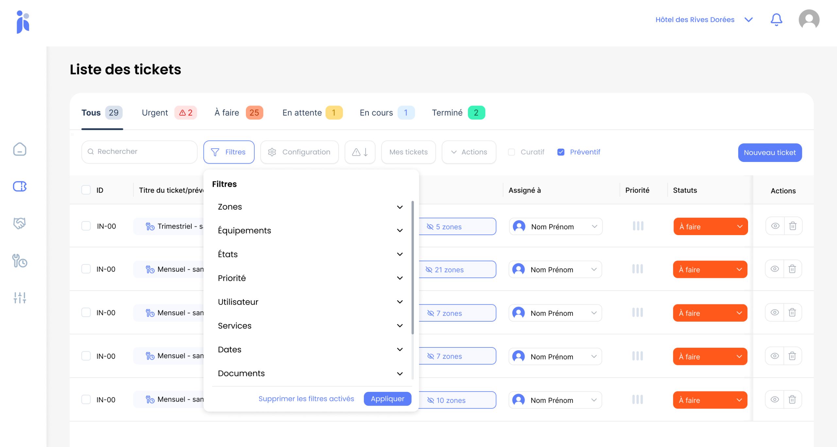The height and width of the screenshot is (447, 837).
Task: Click the notification bell icon
Action: (x=776, y=20)
